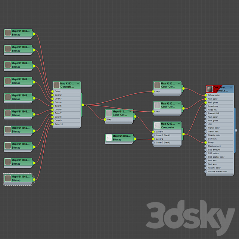Click thumbnail of Color Correct node feeding Diffuse color
The image size is (239, 239).
[157, 86]
